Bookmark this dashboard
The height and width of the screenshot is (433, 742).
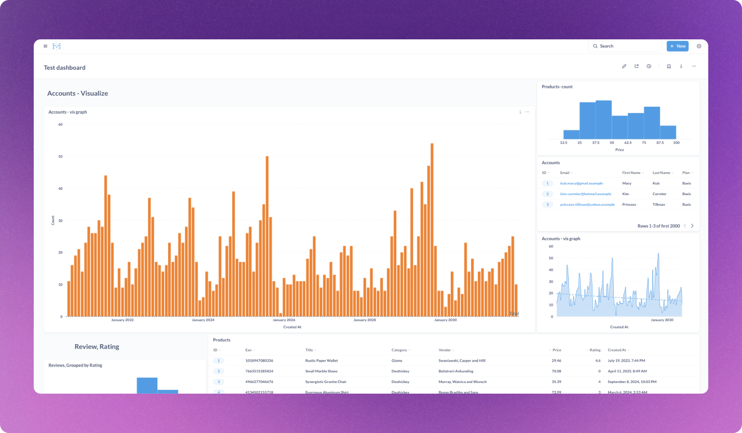[669, 66]
